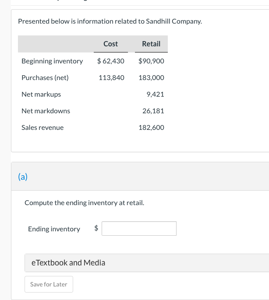Select the Beginning inventory row label
269x300 pixels.
pos(52,61)
